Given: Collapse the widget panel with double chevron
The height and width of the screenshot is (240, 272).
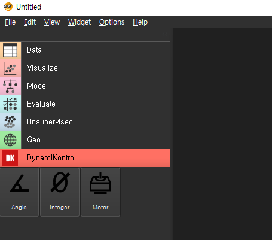Looking at the screenshot, I should pos(165,34).
